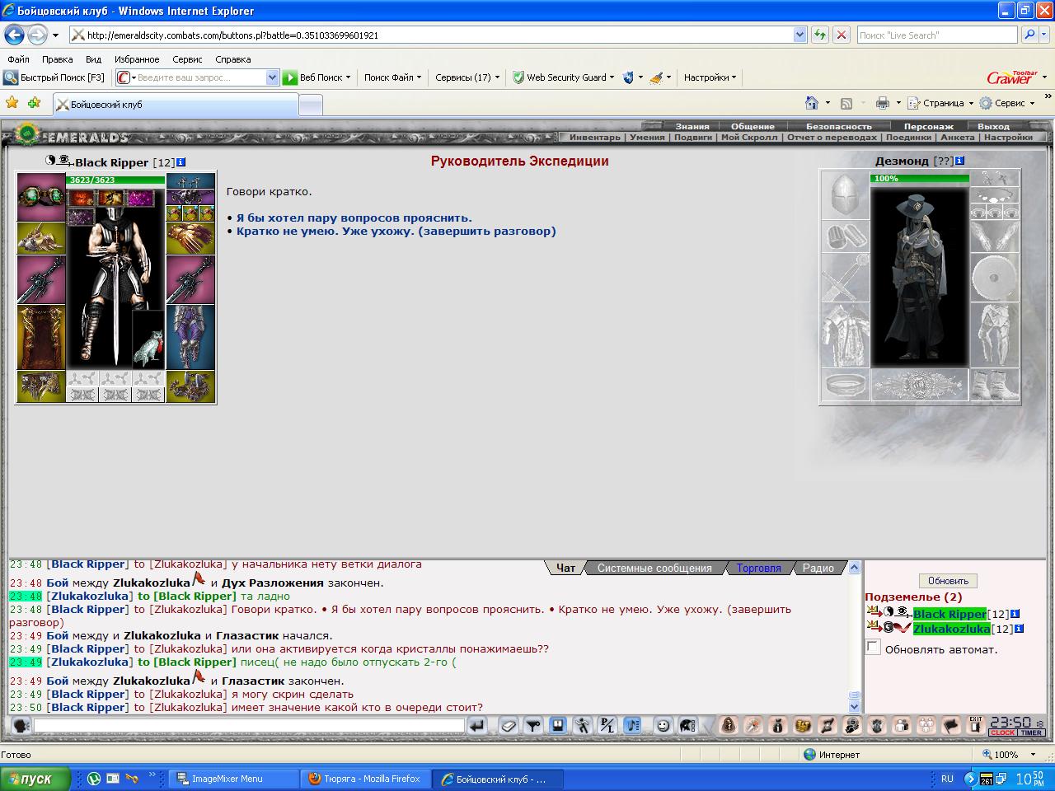Click into the chat message input field
The image size is (1055, 791).
249,726
